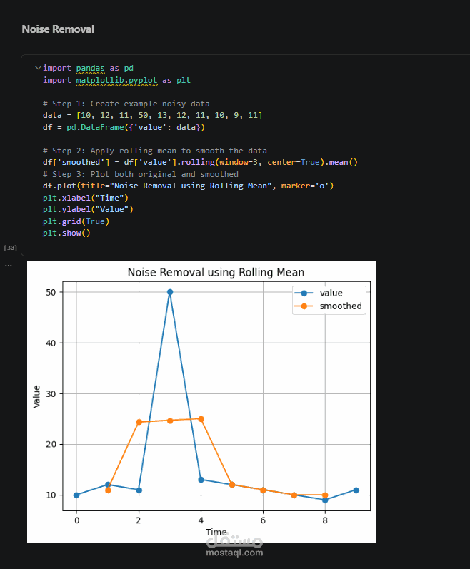Click the chart title Noise Removal using Rolling Mean
This screenshot has height=569, width=470.
(x=216, y=272)
